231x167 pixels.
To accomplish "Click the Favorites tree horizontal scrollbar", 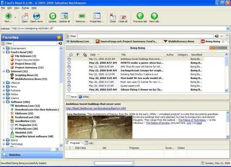I will click(x=28, y=149).
